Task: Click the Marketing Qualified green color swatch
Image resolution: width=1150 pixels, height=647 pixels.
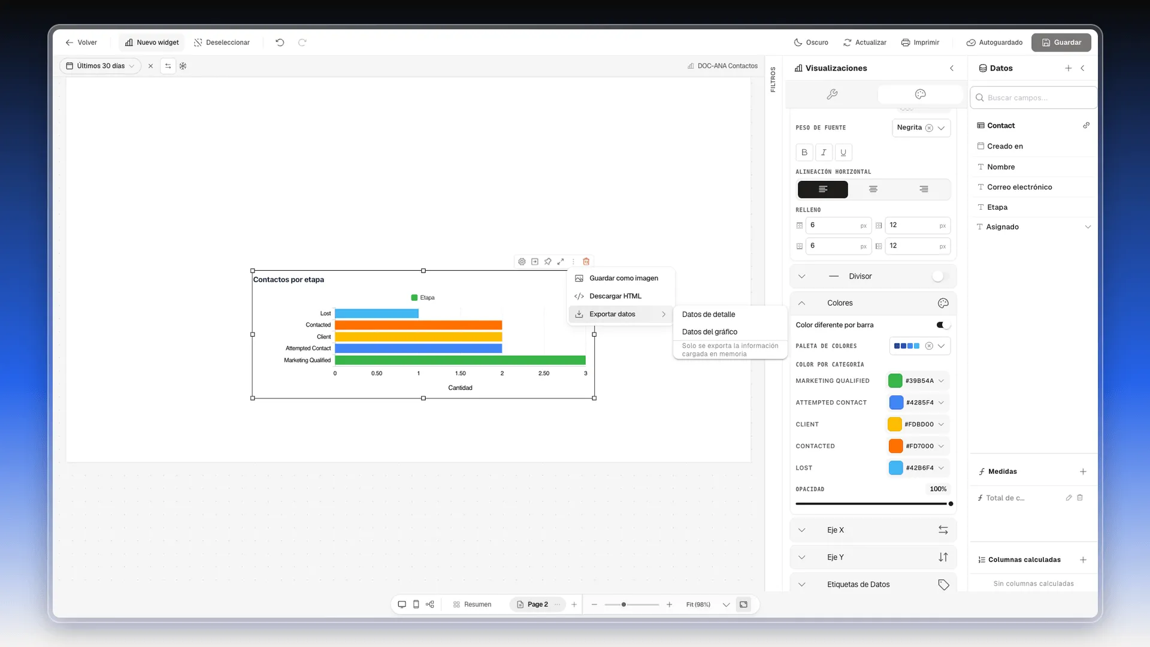Action: tap(895, 381)
